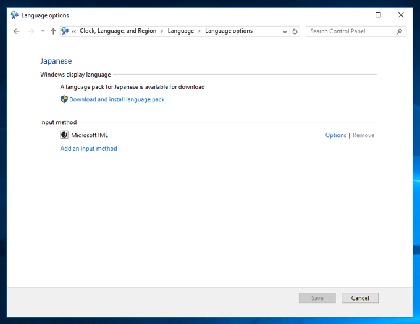This screenshot has width=420, height=324.
Task: Navigate to Language breadcrumb
Action: [x=181, y=31]
